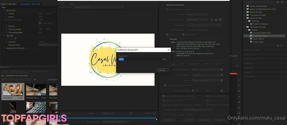Select the Disolver en bloques effect

tap(260, 24)
